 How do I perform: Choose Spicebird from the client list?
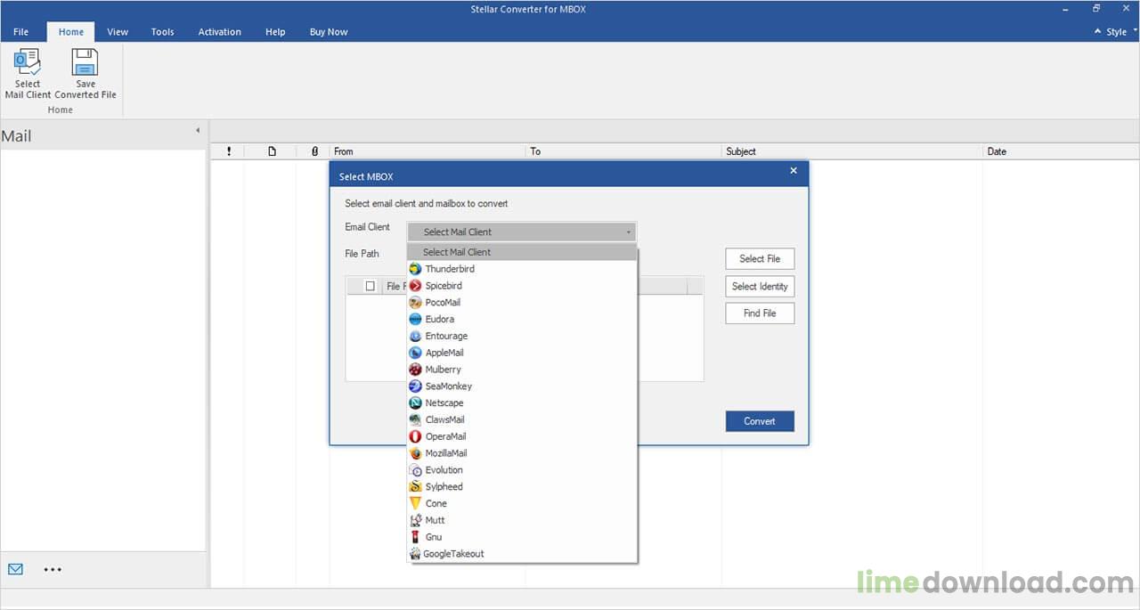pyautogui.click(x=523, y=286)
